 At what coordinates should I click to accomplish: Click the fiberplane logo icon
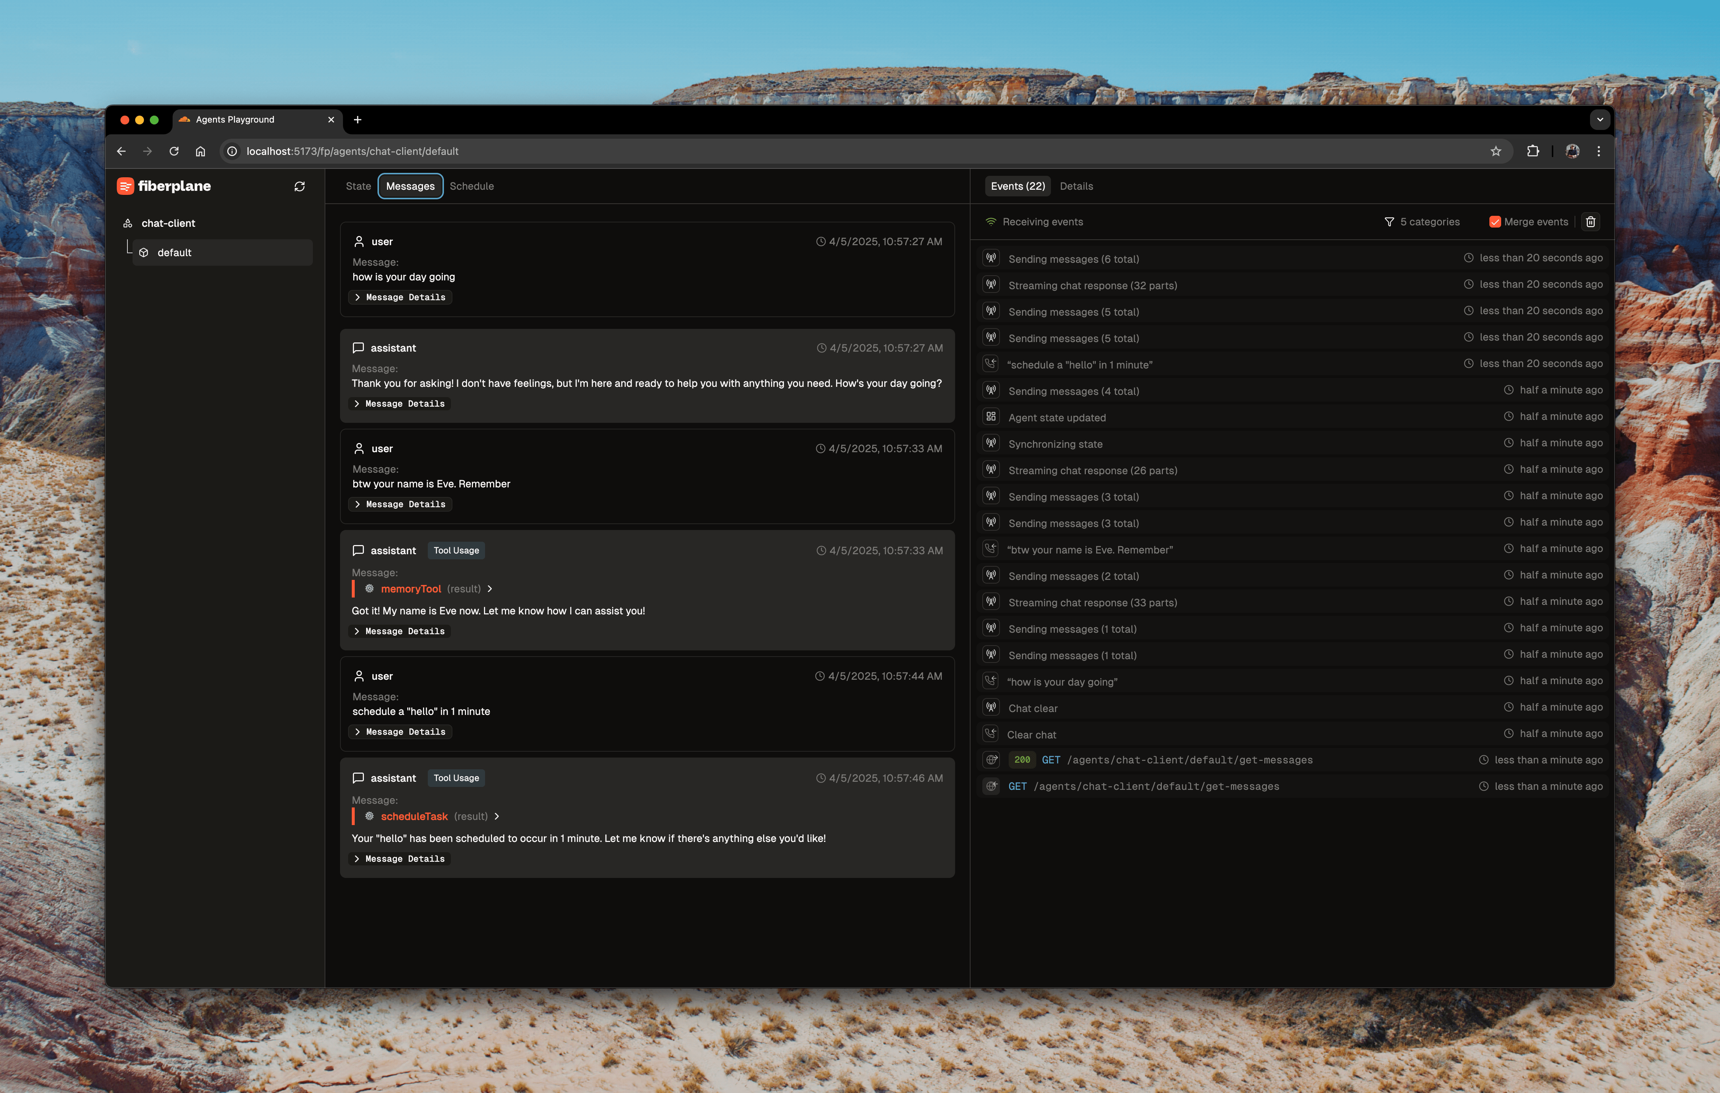point(125,186)
